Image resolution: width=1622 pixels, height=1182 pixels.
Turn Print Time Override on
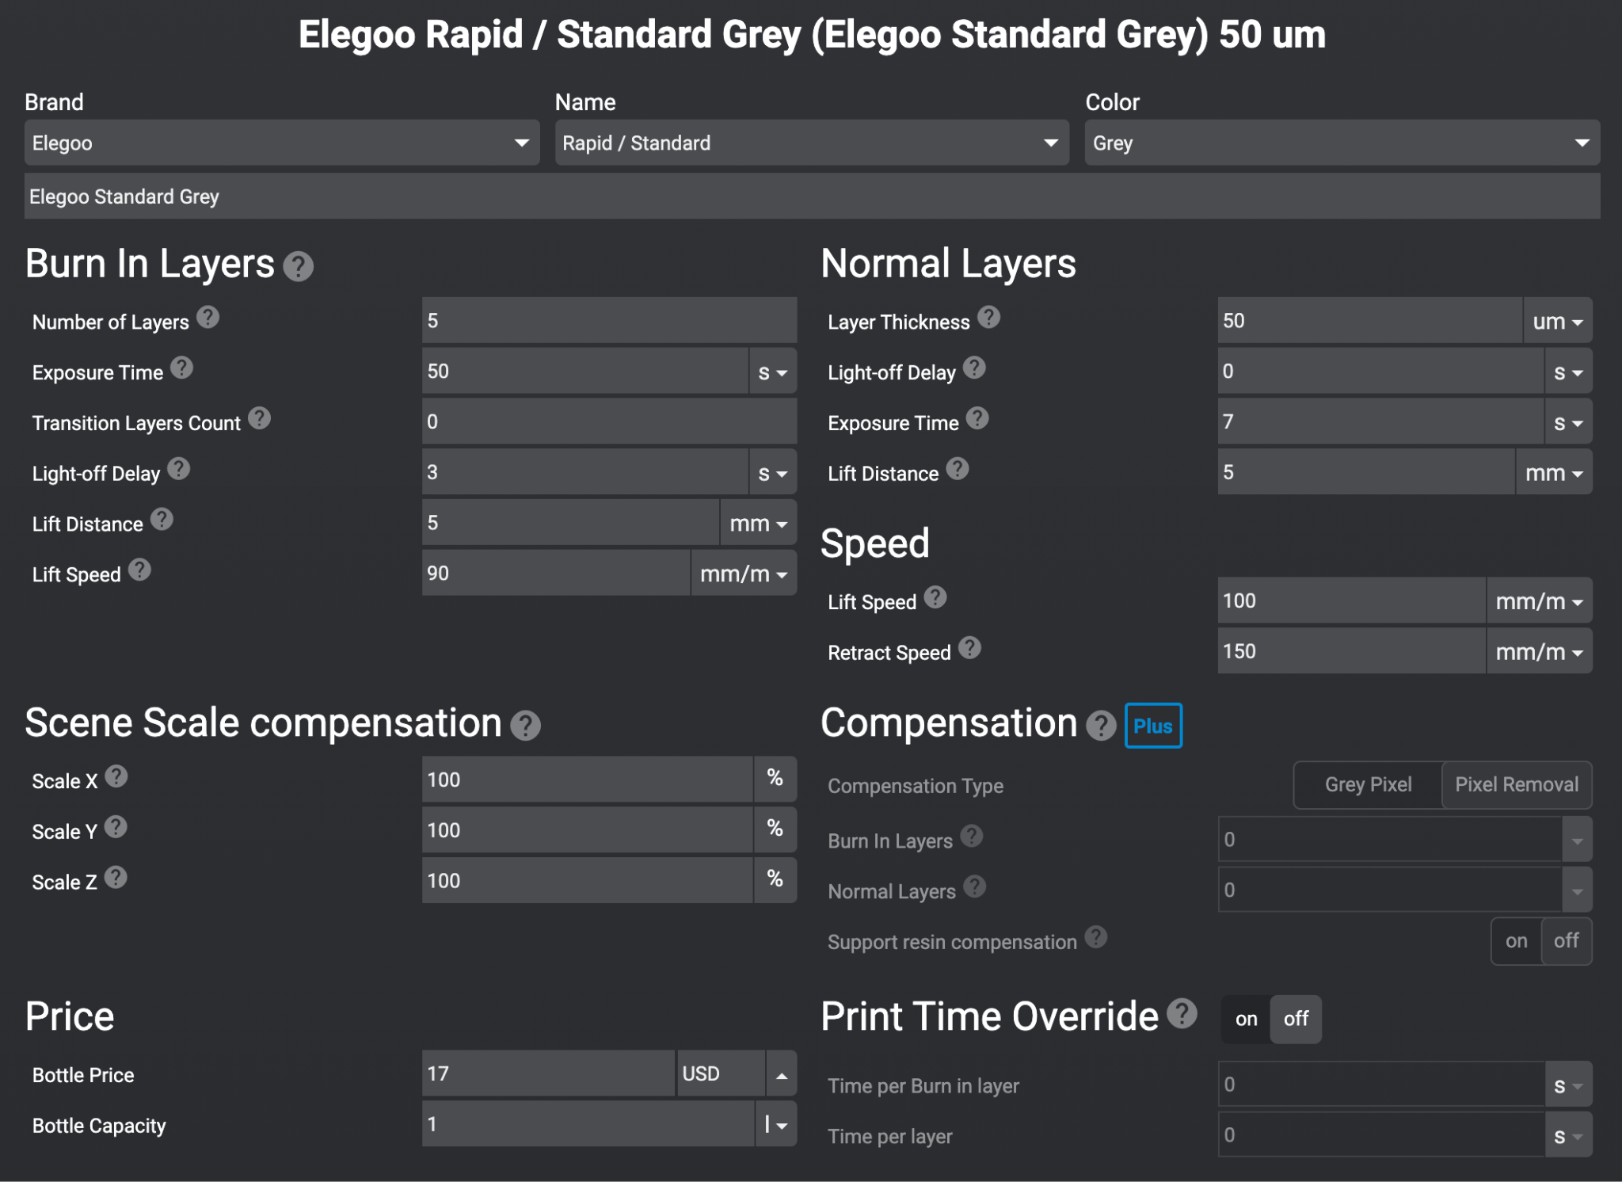tap(1246, 1020)
